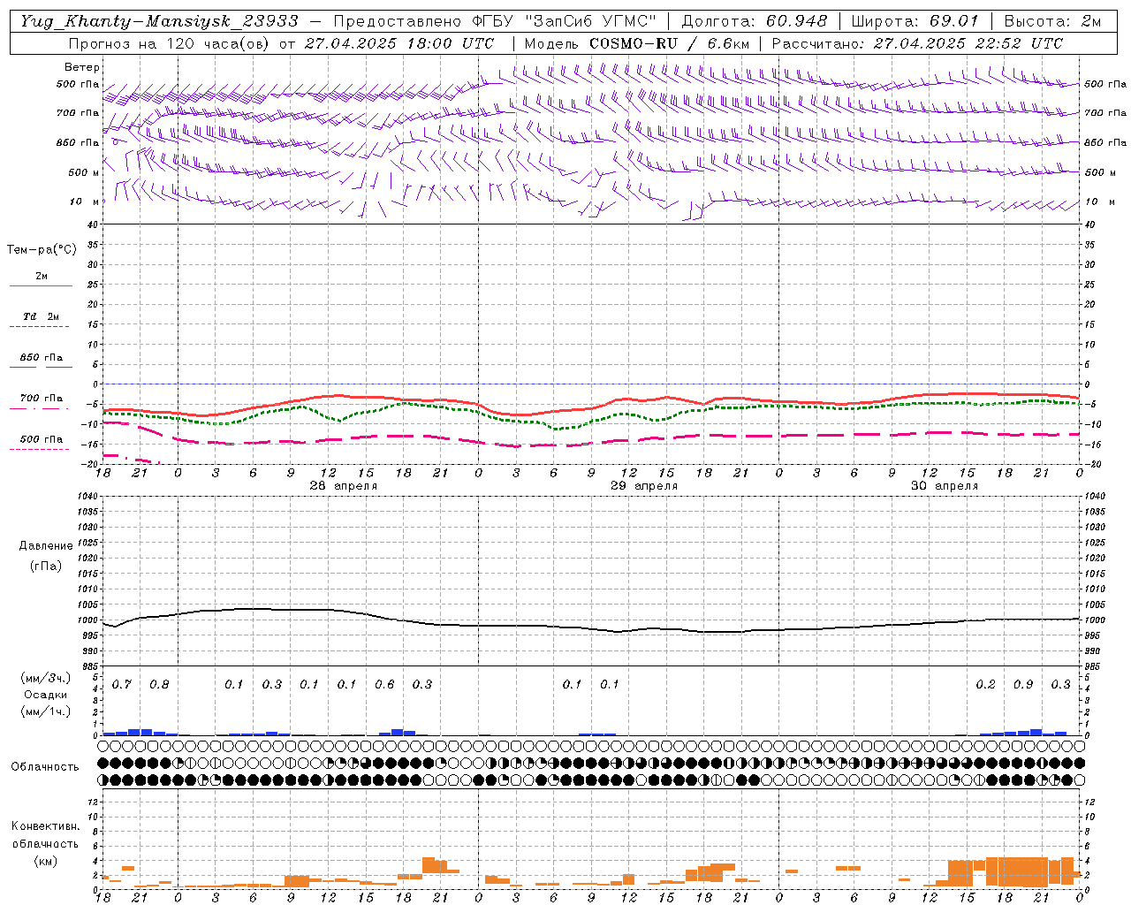Viewport: 1131px width, 905px height.
Task: Click the Осадки panel label
Action: point(46,695)
